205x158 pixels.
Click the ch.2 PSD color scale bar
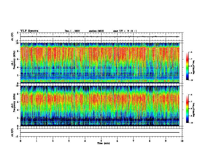tap(187, 109)
